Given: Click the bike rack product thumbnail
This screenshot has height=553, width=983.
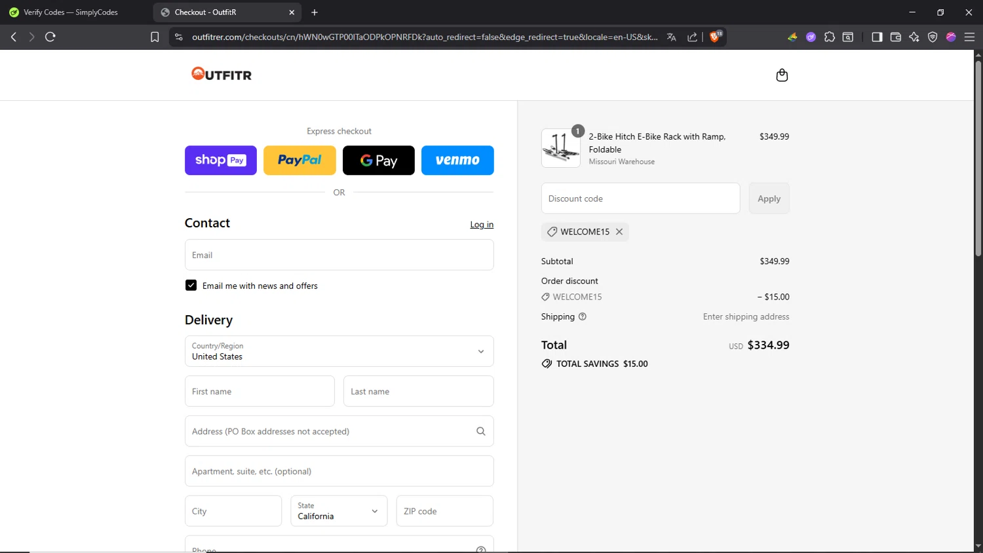Looking at the screenshot, I should tap(561, 148).
